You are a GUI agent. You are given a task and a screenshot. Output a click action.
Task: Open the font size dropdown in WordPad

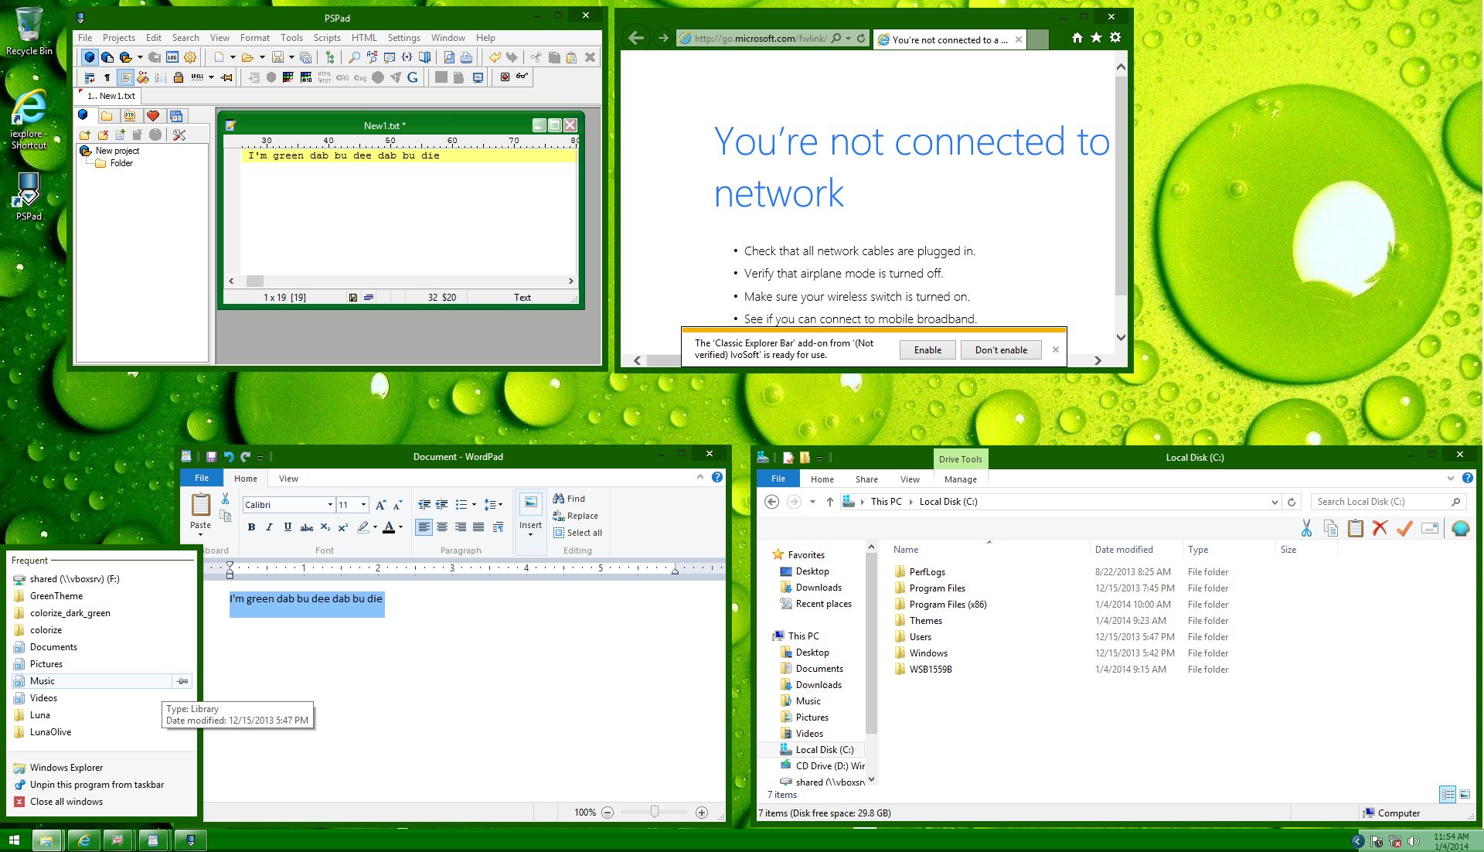(x=363, y=504)
